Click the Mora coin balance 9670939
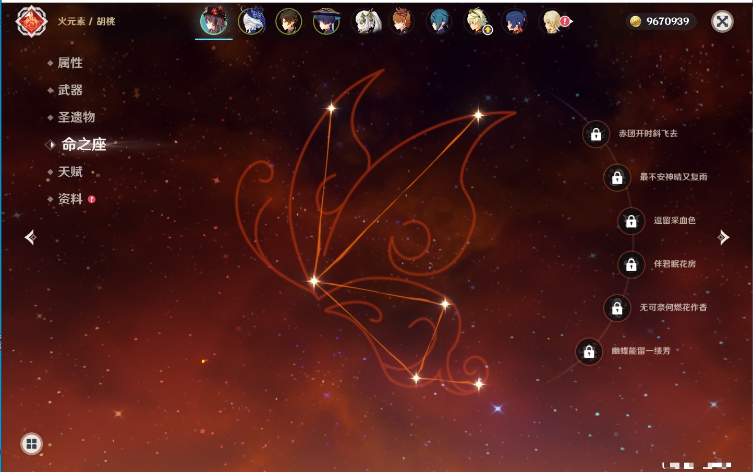Viewport: 753px width, 472px height. pyautogui.click(x=661, y=21)
